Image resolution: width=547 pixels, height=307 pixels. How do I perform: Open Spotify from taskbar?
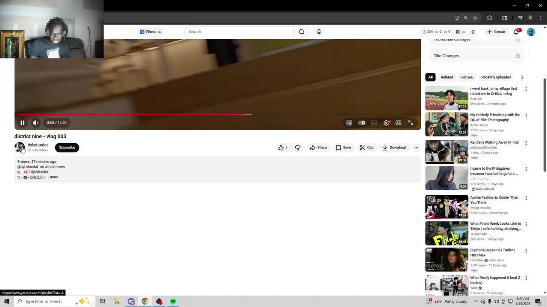[173, 301]
